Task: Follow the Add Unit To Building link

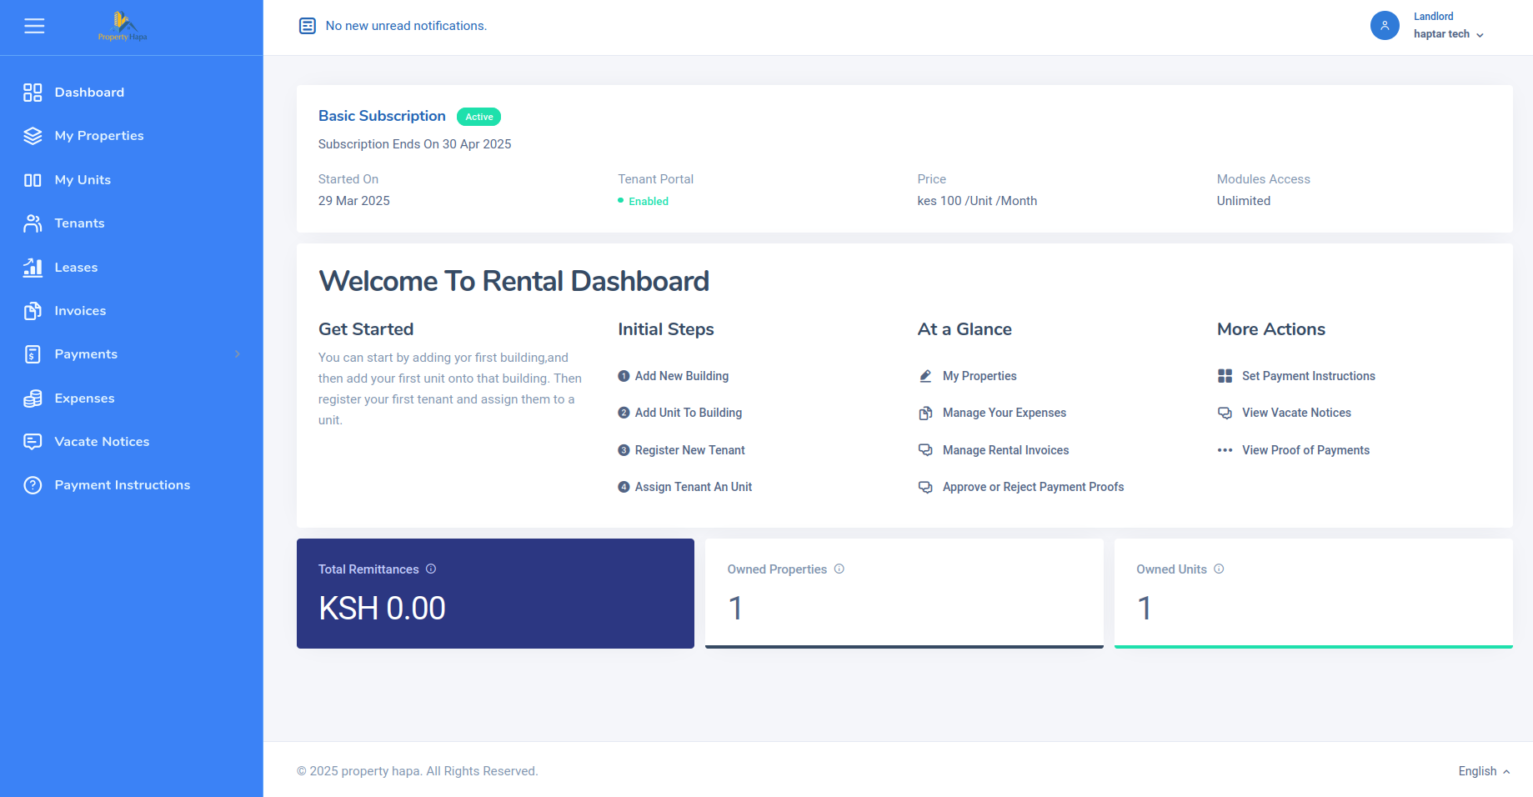Action: click(x=689, y=413)
